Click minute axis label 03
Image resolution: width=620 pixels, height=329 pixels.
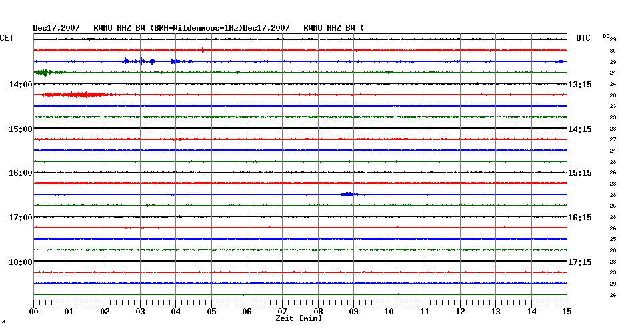pyautogui.click(x=141, y=312)
